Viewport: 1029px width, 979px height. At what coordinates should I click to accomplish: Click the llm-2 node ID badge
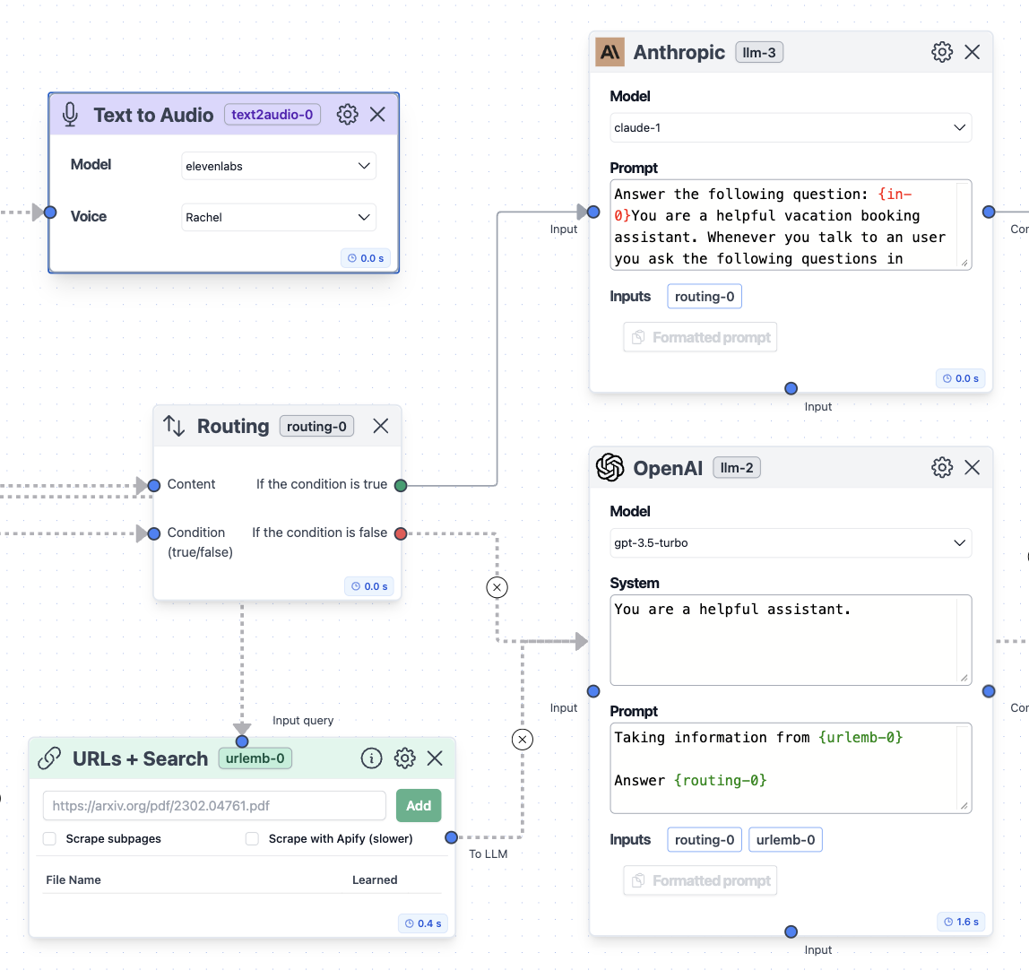pyautogui.click(x=736, y=467)
